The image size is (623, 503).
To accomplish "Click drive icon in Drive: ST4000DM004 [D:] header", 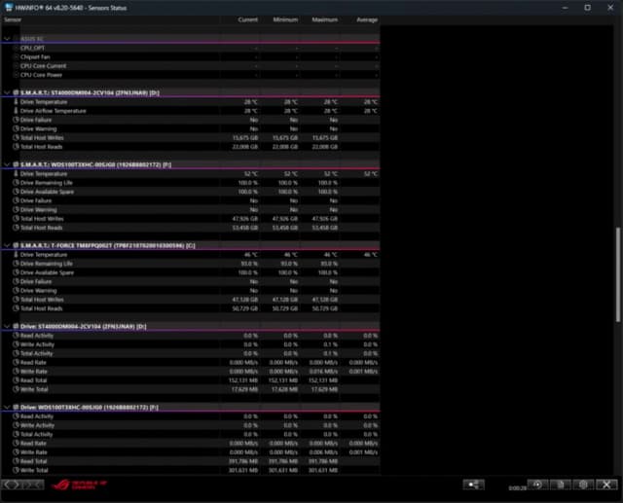I will pyautogui.click(x=16, y=326).
